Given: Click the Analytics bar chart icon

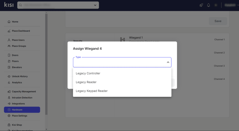Looking at the screenshot, I should coord(9,83).
